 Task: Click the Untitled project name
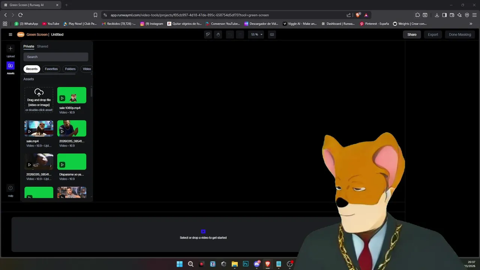coord(57,34)
